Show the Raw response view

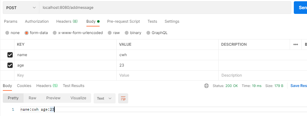32,98
